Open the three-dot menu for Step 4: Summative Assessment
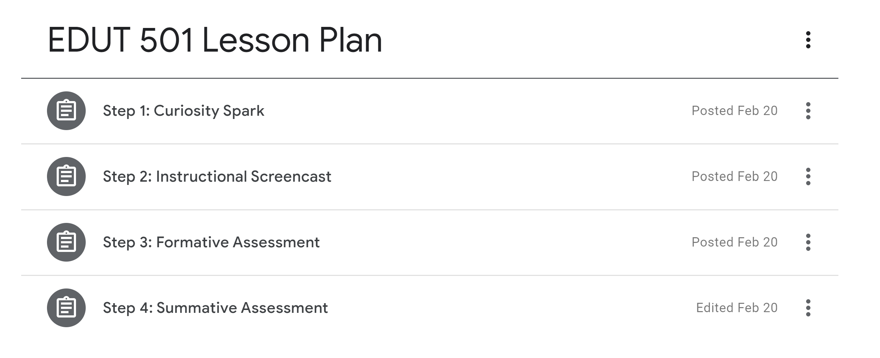 point(808,308)
